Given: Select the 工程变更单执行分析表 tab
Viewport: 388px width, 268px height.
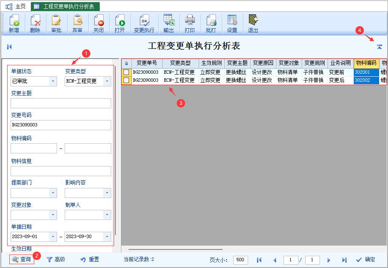Looking at the screenshot, I should (66, 6).
